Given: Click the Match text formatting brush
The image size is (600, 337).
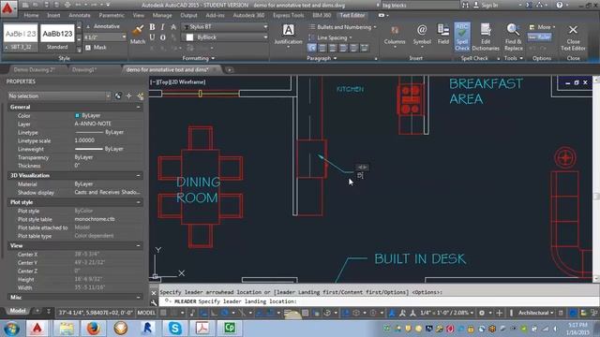Looking at the screenshot, I should tap(138, 35).
